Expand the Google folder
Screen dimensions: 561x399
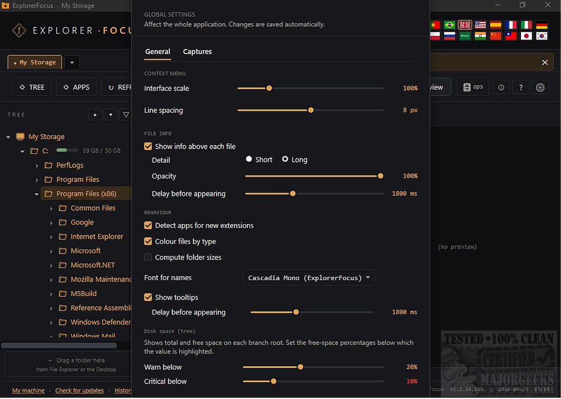(51, 223)
